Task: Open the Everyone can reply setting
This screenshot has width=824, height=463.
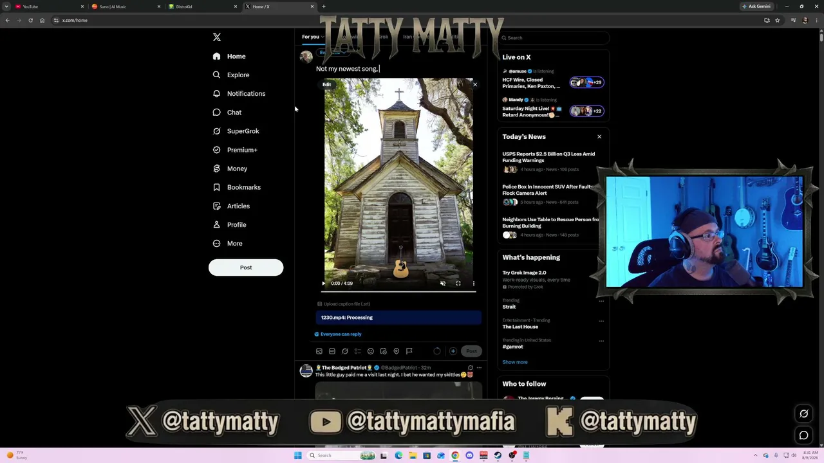Action: (x=338, y=334)
